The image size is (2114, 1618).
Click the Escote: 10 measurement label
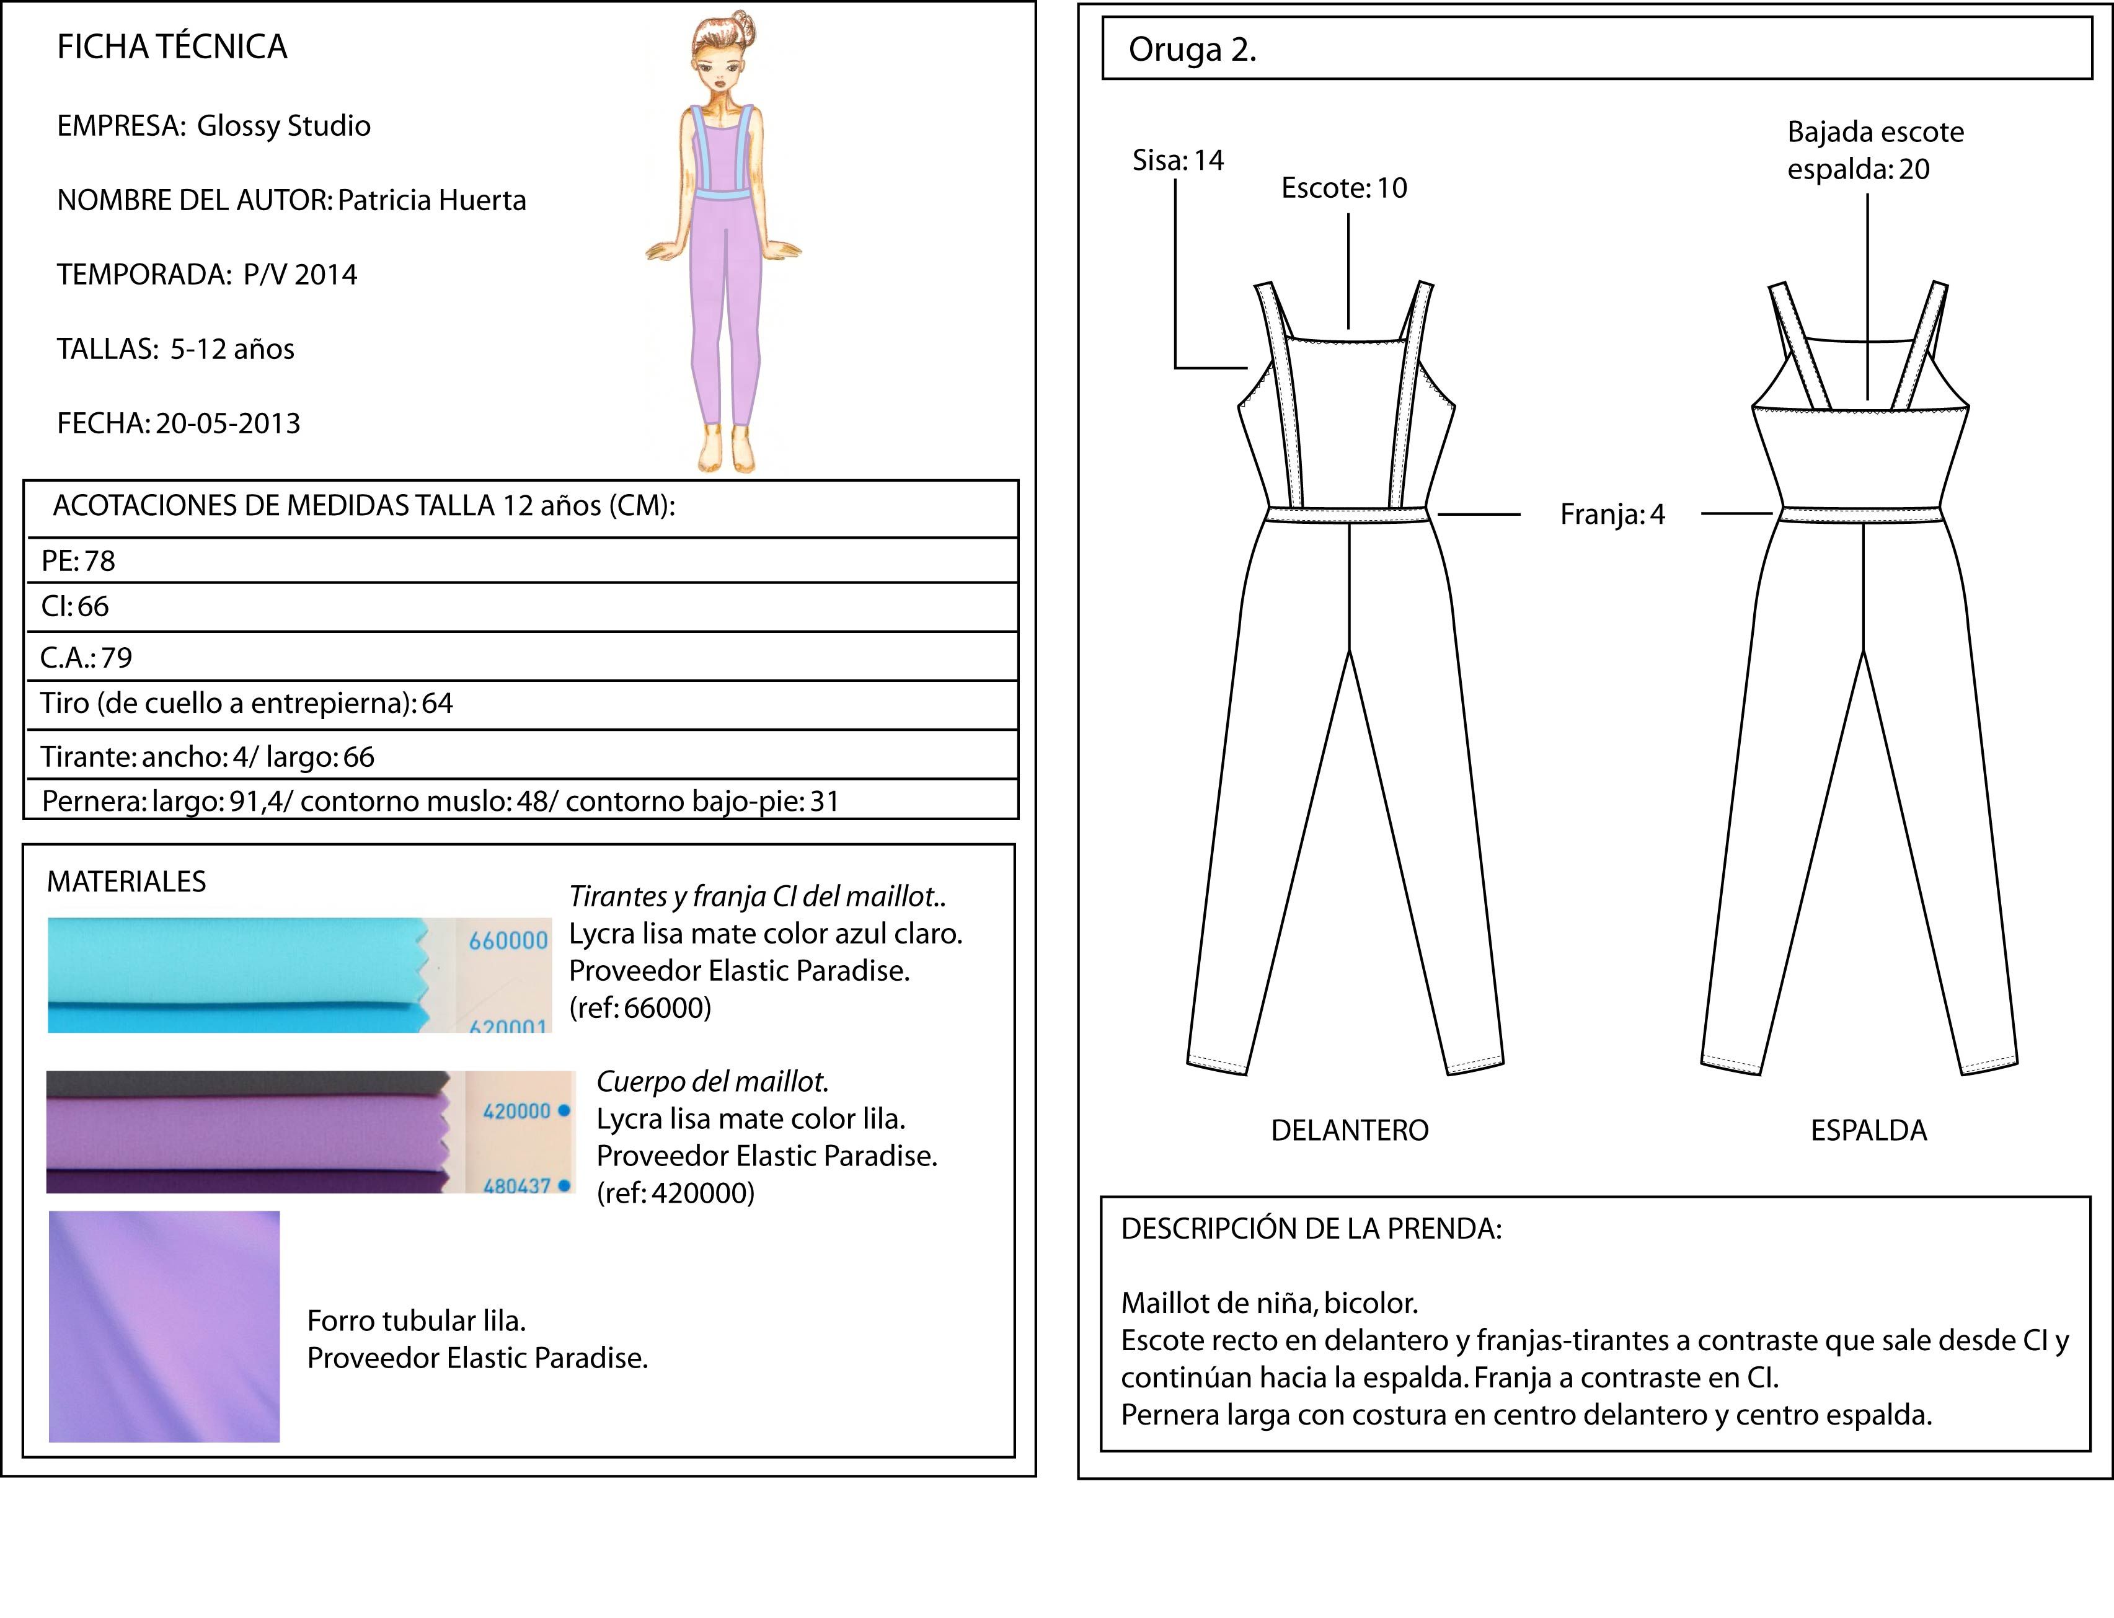coord(1343,188)
